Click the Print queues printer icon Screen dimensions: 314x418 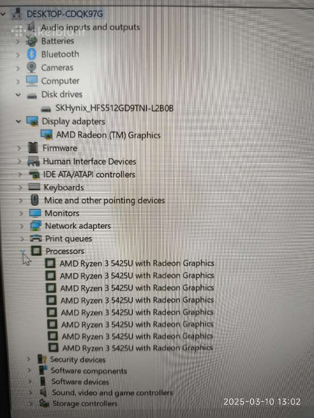pyautogui.click(x=36, y=238)
